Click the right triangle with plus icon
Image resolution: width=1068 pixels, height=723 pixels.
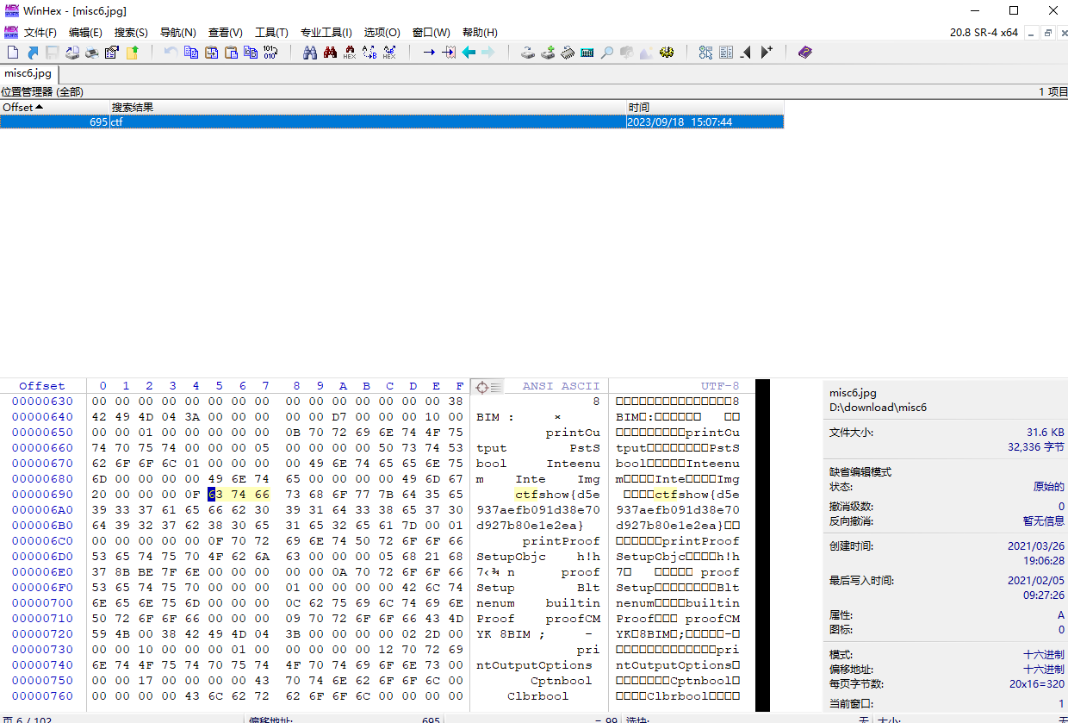[x=766, y=53]
